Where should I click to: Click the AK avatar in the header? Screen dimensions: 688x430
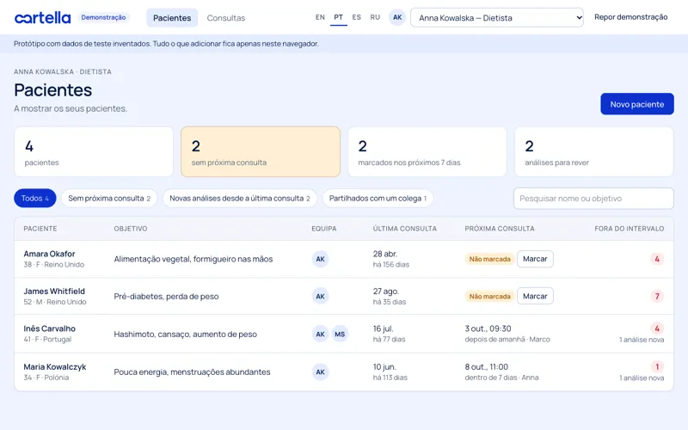click(x=397, y=17)
